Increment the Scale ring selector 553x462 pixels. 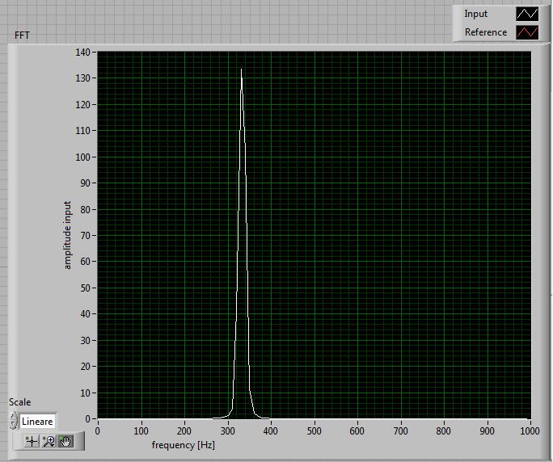(13, 416)
